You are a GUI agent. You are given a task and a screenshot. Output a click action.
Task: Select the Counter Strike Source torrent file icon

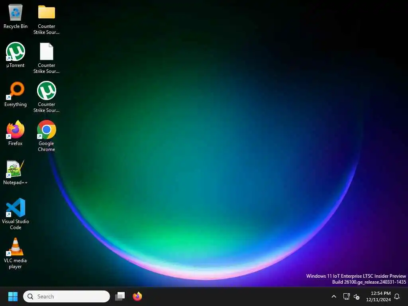pos(46,97)
